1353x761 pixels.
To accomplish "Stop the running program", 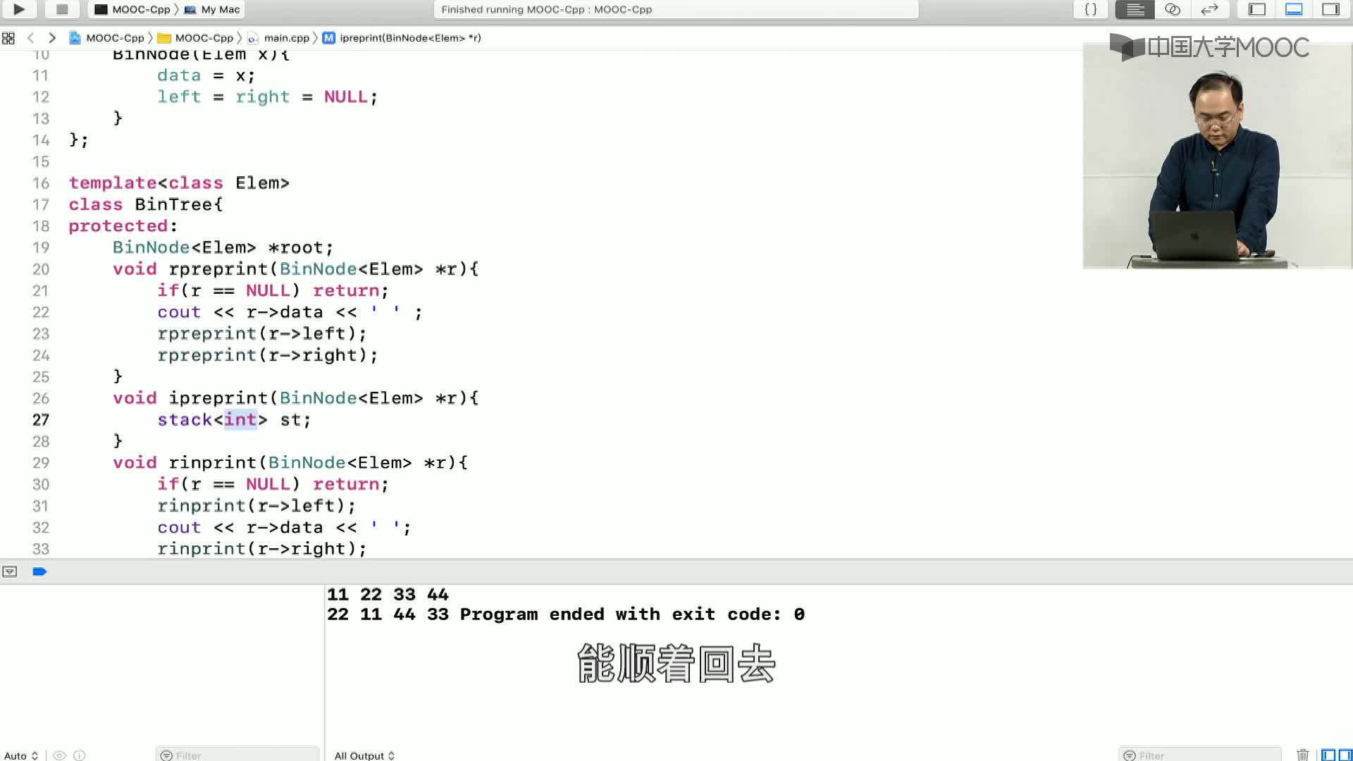I will point(62,9).
